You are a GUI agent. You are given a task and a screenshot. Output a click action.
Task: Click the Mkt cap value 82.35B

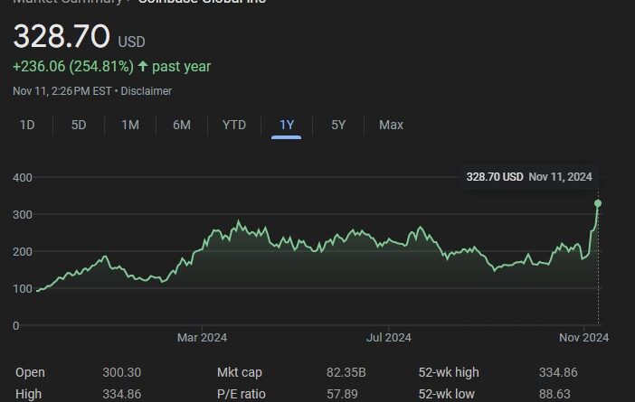pos(346,372)
